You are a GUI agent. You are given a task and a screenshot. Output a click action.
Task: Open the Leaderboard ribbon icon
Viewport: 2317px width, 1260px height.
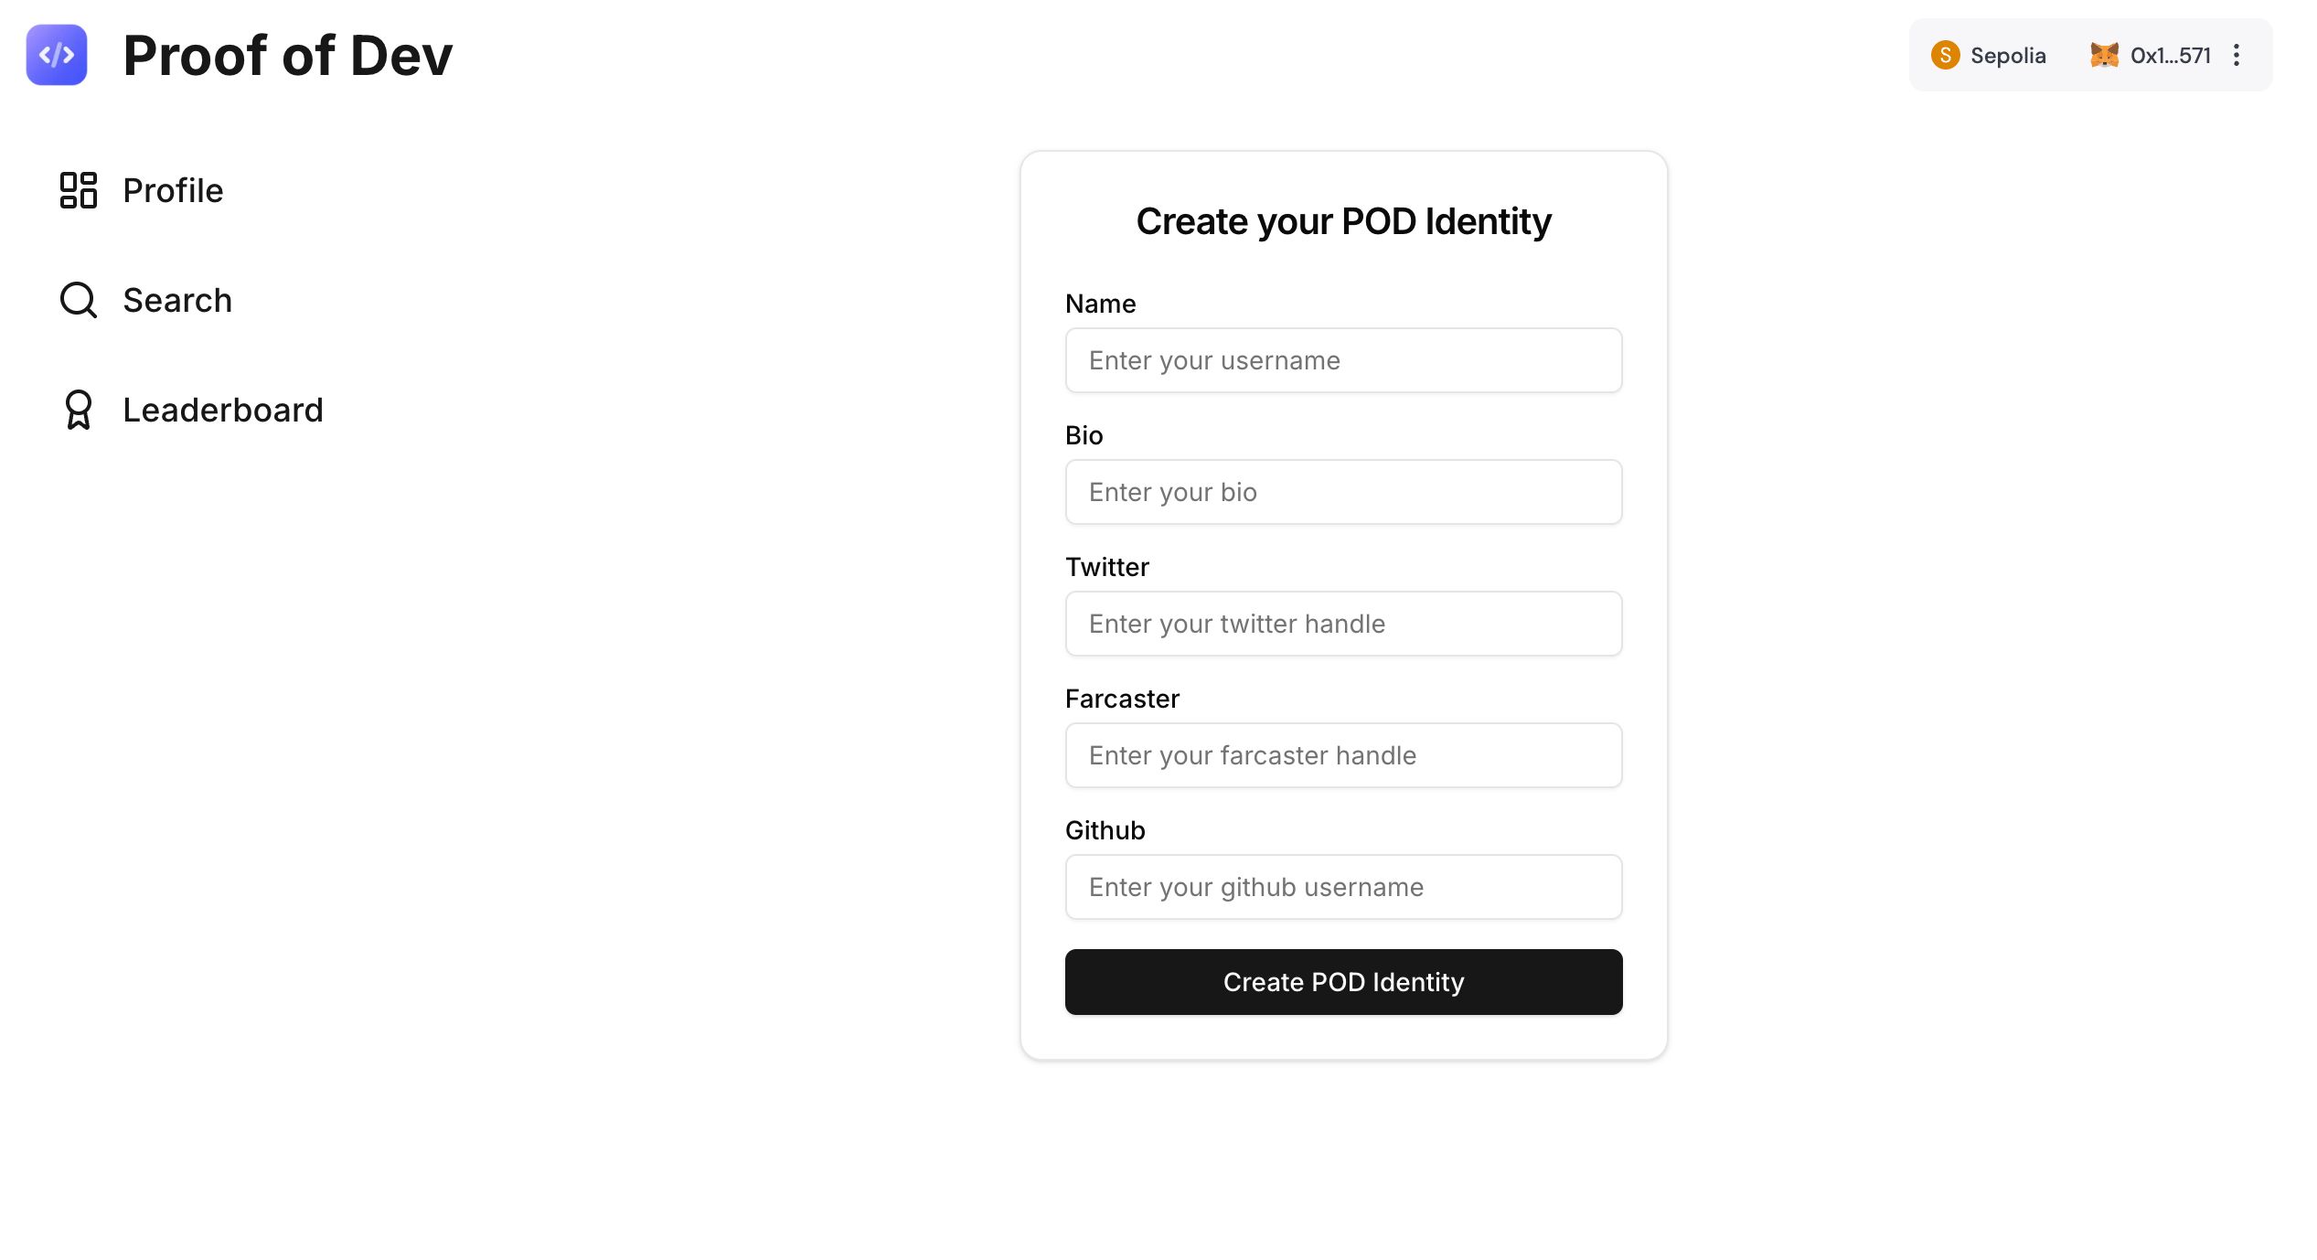[x=78, y=410]
